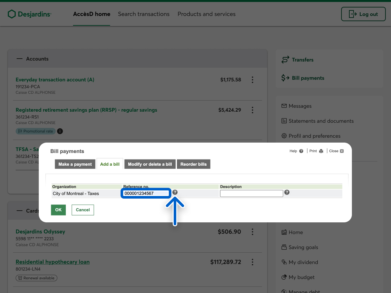This screenshot has width=391, height=293.
Task: Click the Print icon in dialog
Action: 321,151
